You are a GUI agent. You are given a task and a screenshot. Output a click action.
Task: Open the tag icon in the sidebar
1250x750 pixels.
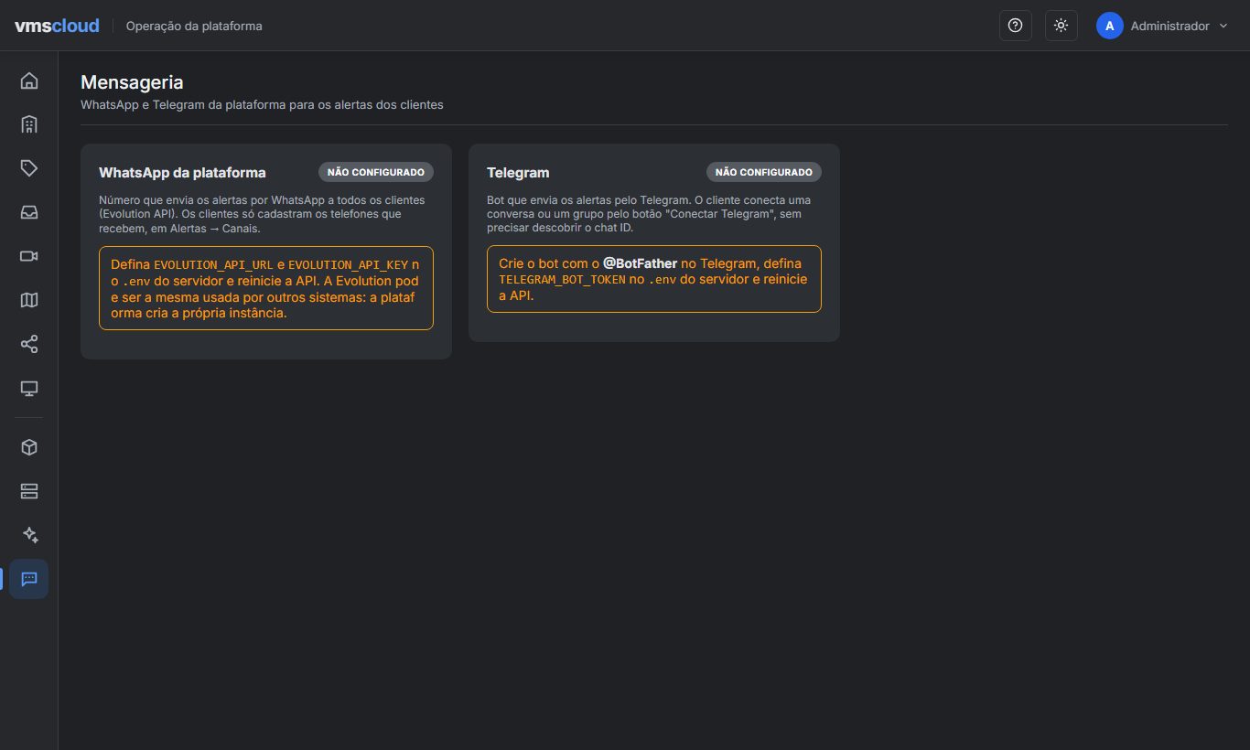pyautogui.click(x=29, y=168)
